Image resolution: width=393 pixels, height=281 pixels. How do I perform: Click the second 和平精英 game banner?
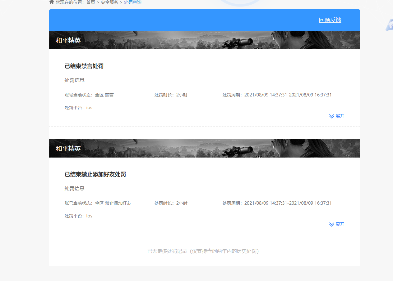(204, 148)
